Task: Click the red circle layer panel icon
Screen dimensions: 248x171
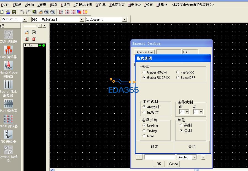Action: [x=34, y=39]
